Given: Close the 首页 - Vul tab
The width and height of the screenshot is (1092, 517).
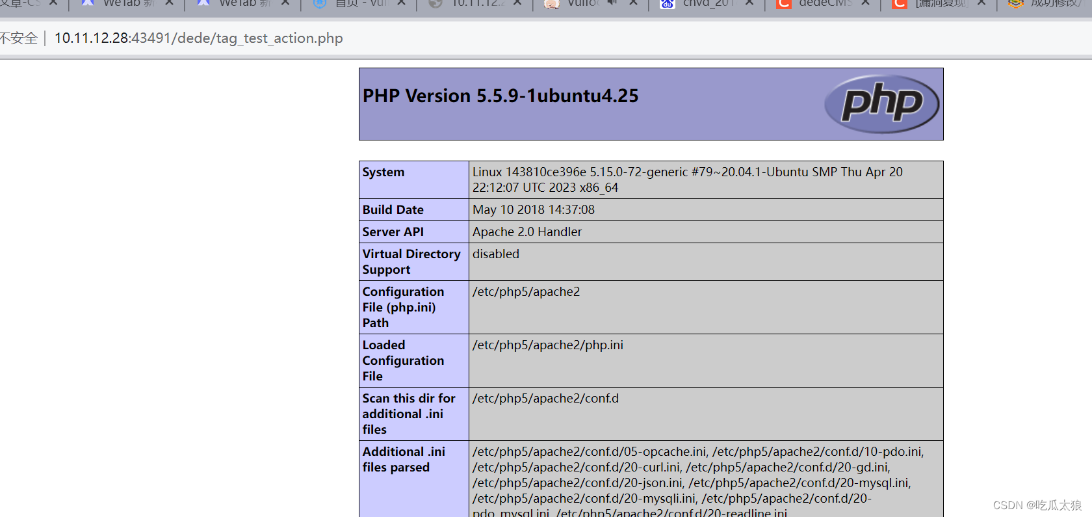Looking at the screenshot, I should click(x=402, y=3).
